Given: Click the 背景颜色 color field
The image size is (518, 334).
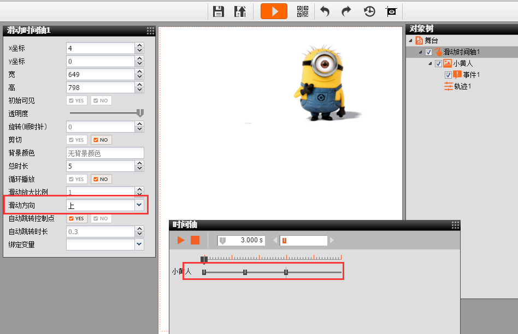Looking at the screenshot, I should [105, 153].
